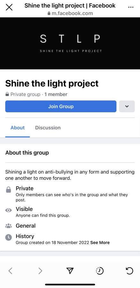
Task: Expand See More in group history
Action: pyautogui.click(x=100, y=243)
